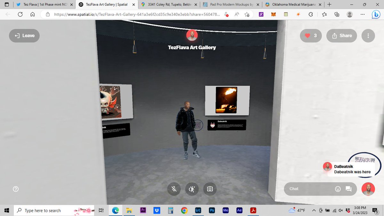384x216 pixels.
Task: Switch to the 3341 Coley Rd Maps tab
Action: pos(170,4)
